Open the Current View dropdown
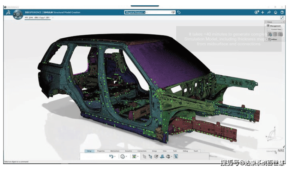Viewport: 290px width, 169px height. click(276, 30)
